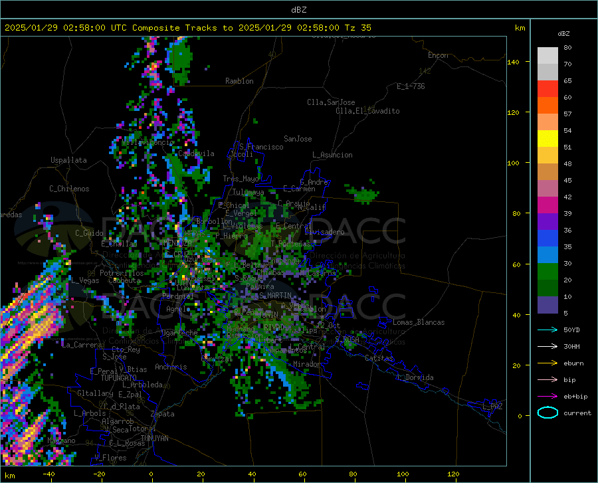The image size is (598, 483).
Task: Click the 'E_1-736' map label
Action: tap(411, 86)
